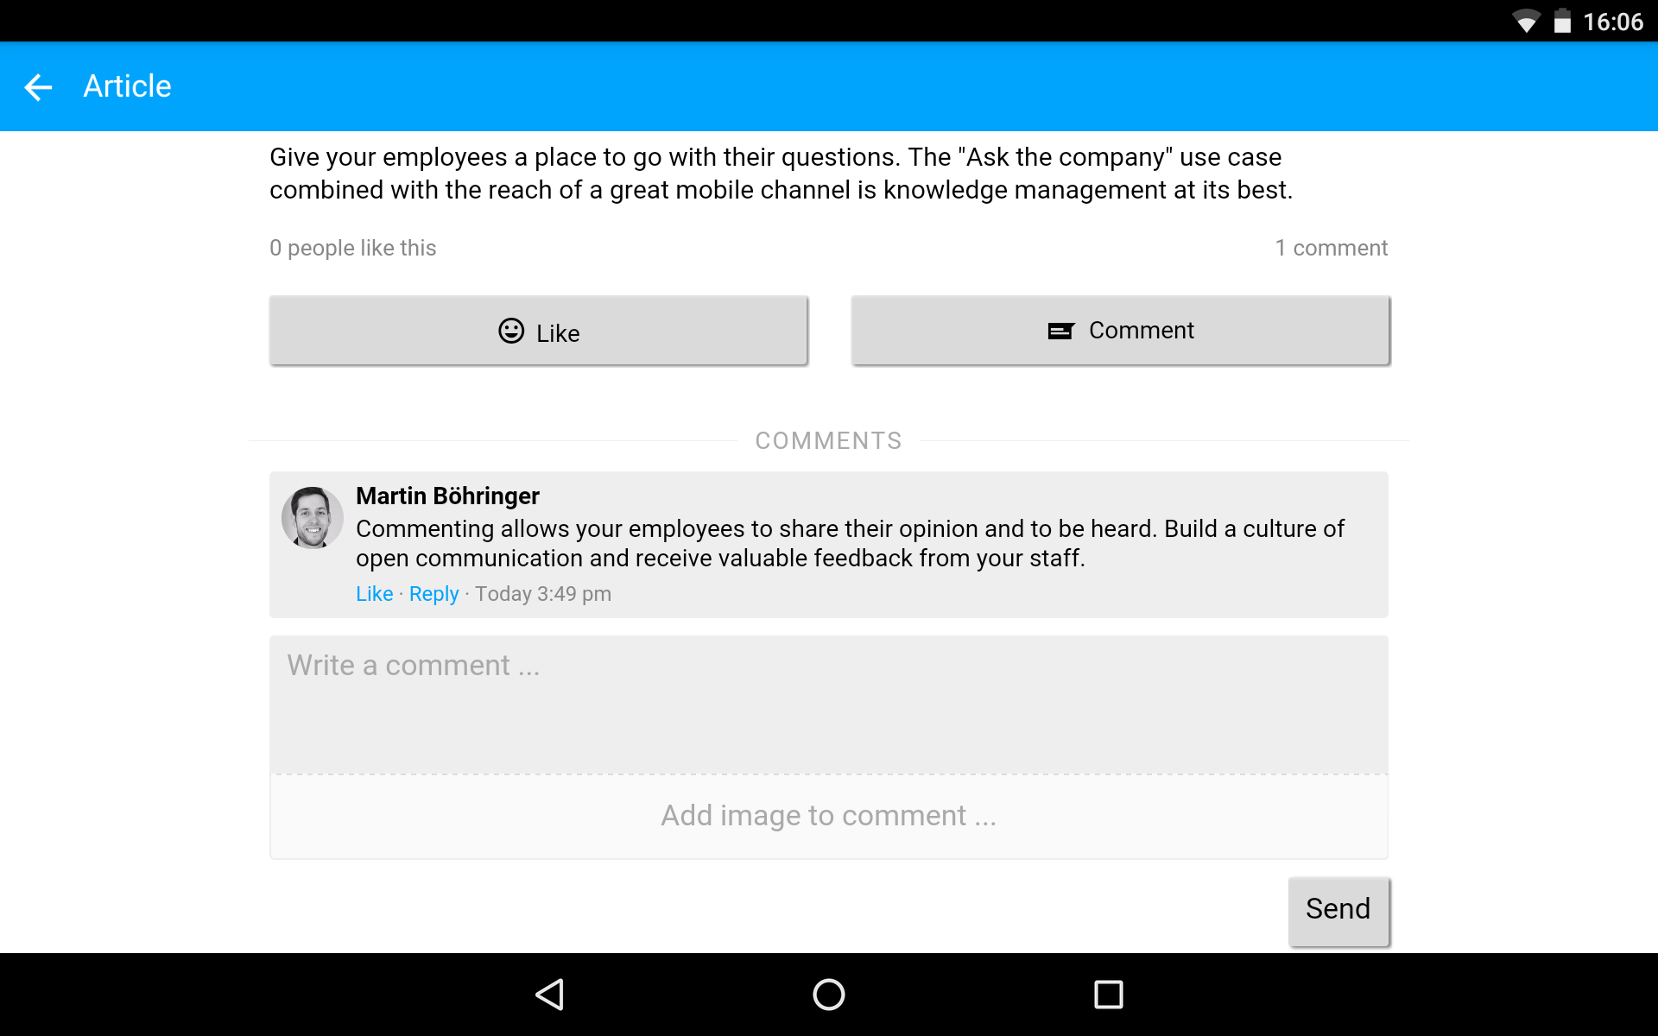This screenshot has width=1658, height=1036.
Task: Tap the speech bubble icon on Comment button
Action: tap(1061, 331)
